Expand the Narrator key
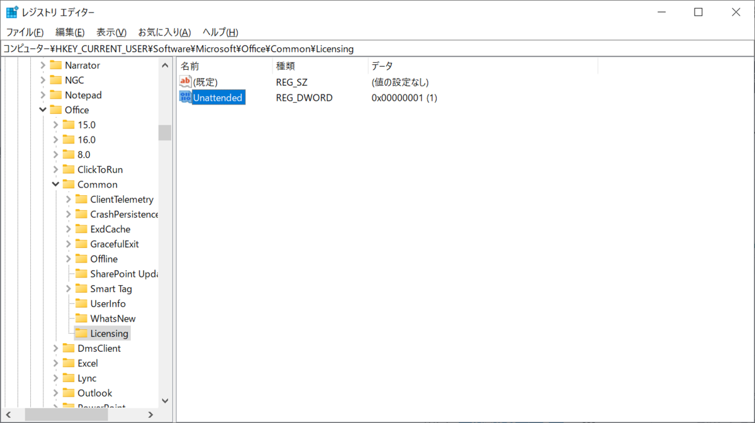 click(43, 65)
